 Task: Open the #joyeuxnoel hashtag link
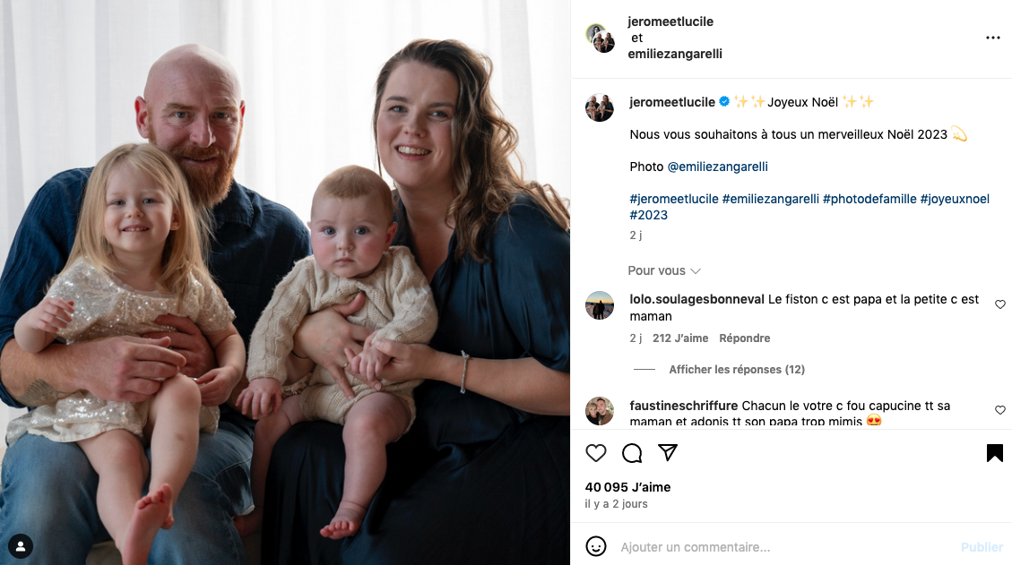[x=955, y=199]
